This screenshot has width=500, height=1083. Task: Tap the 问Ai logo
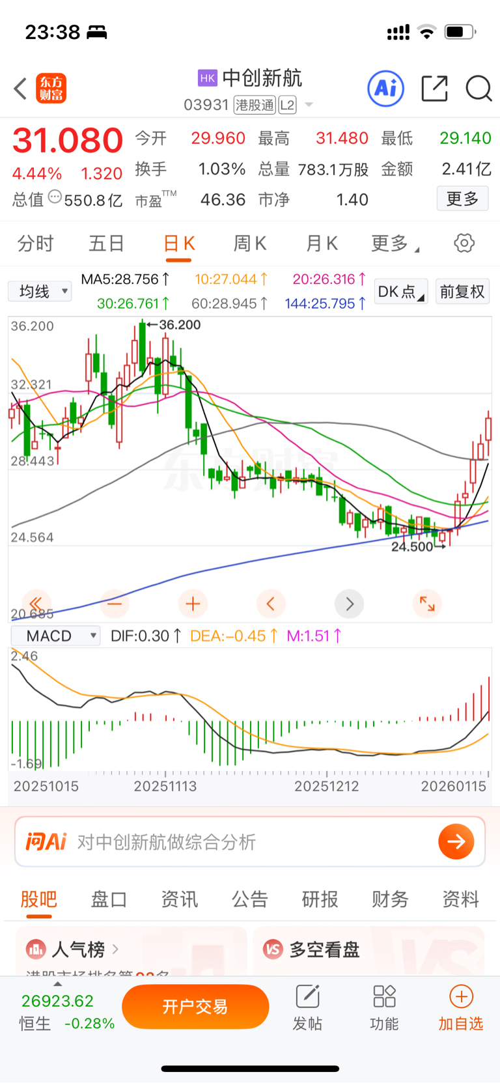(46, 842)
